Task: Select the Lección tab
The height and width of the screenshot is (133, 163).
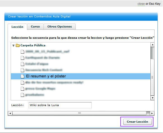Action: (17, 27)
